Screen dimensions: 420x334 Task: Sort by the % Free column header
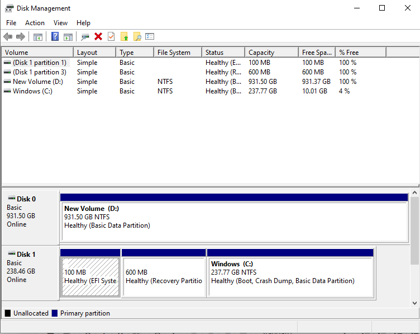point(361,53)
